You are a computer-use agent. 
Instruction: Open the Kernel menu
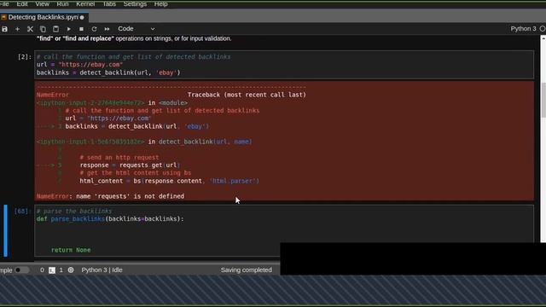(85, 3)
